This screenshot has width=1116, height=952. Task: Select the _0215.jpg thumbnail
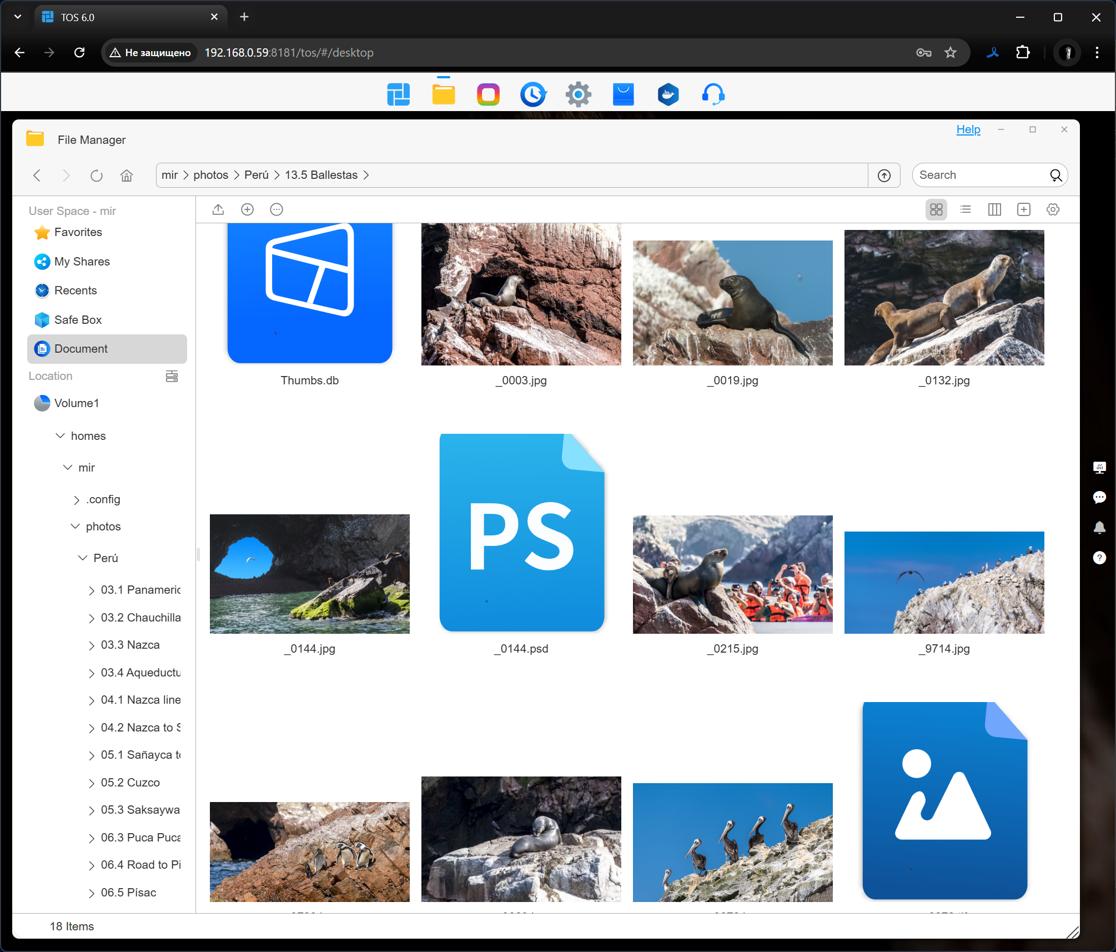coord(732,575)
